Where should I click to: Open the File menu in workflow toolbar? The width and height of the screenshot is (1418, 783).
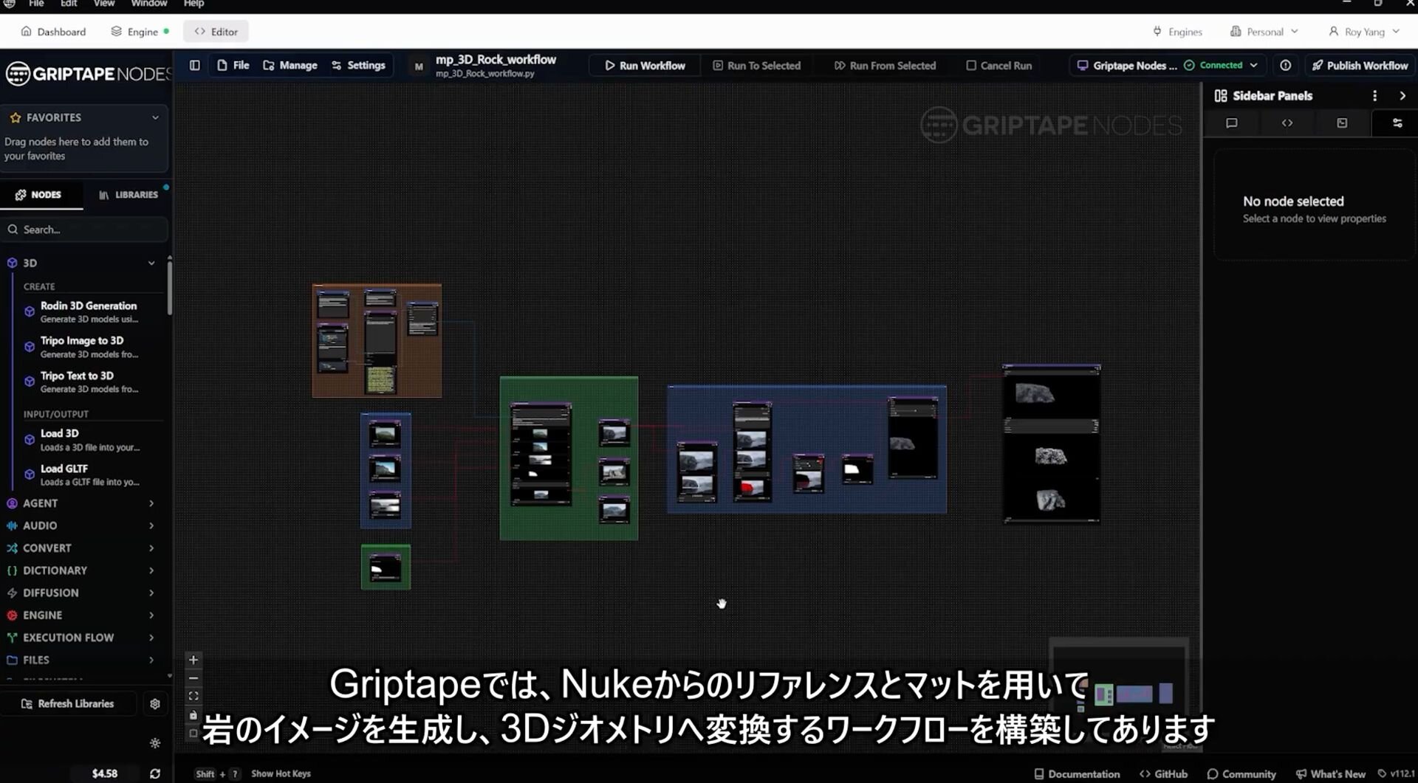(x=233, y=65)
